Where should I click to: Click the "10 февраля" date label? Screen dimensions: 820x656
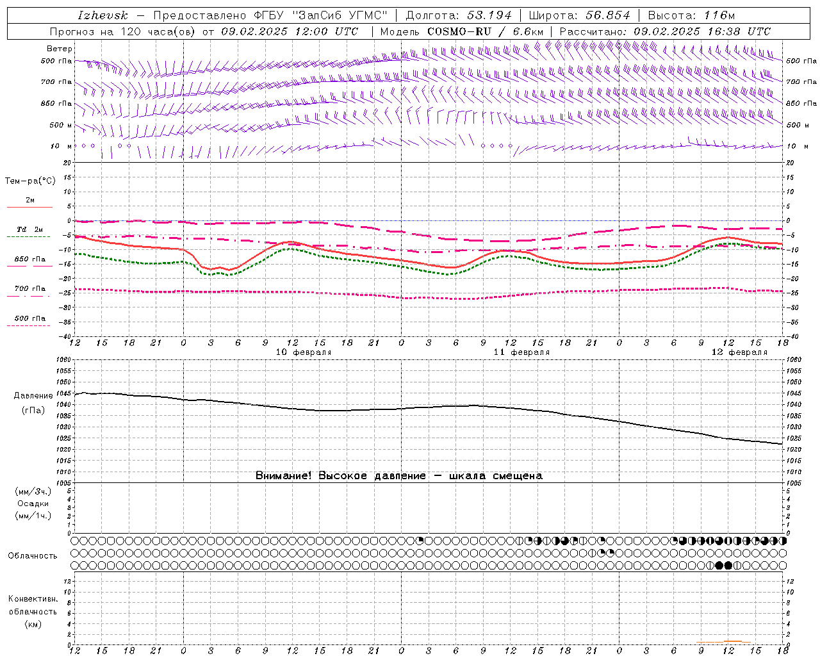[x=304, y=352]
